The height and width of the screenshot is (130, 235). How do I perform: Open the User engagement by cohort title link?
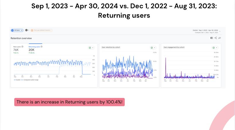pyautogui.click(x=174, y=47)
